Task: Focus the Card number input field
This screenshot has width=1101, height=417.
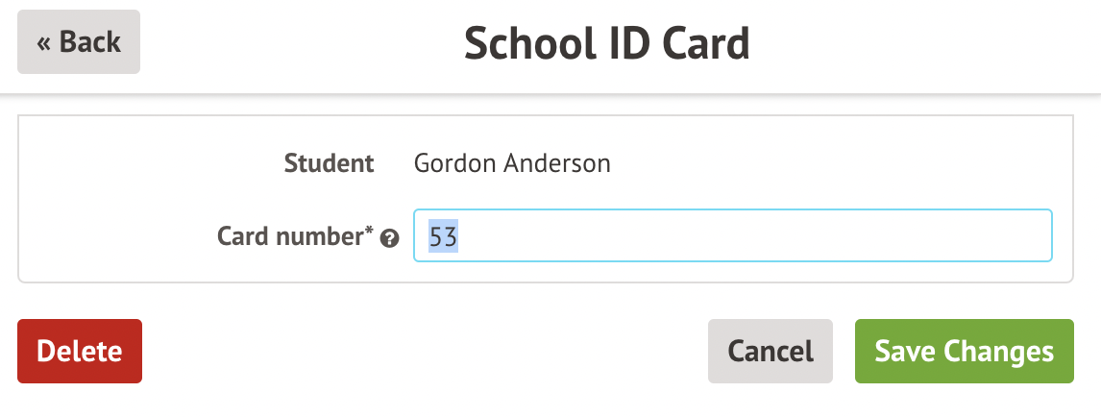Action: pyautogui.click(x=732, y=235)
